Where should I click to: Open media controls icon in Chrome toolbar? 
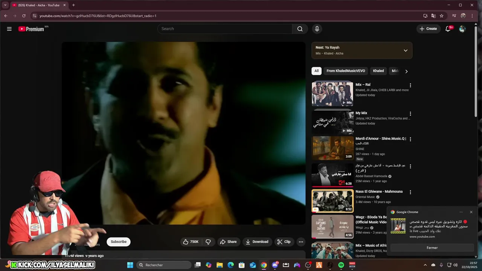click(x=454, y=16)
